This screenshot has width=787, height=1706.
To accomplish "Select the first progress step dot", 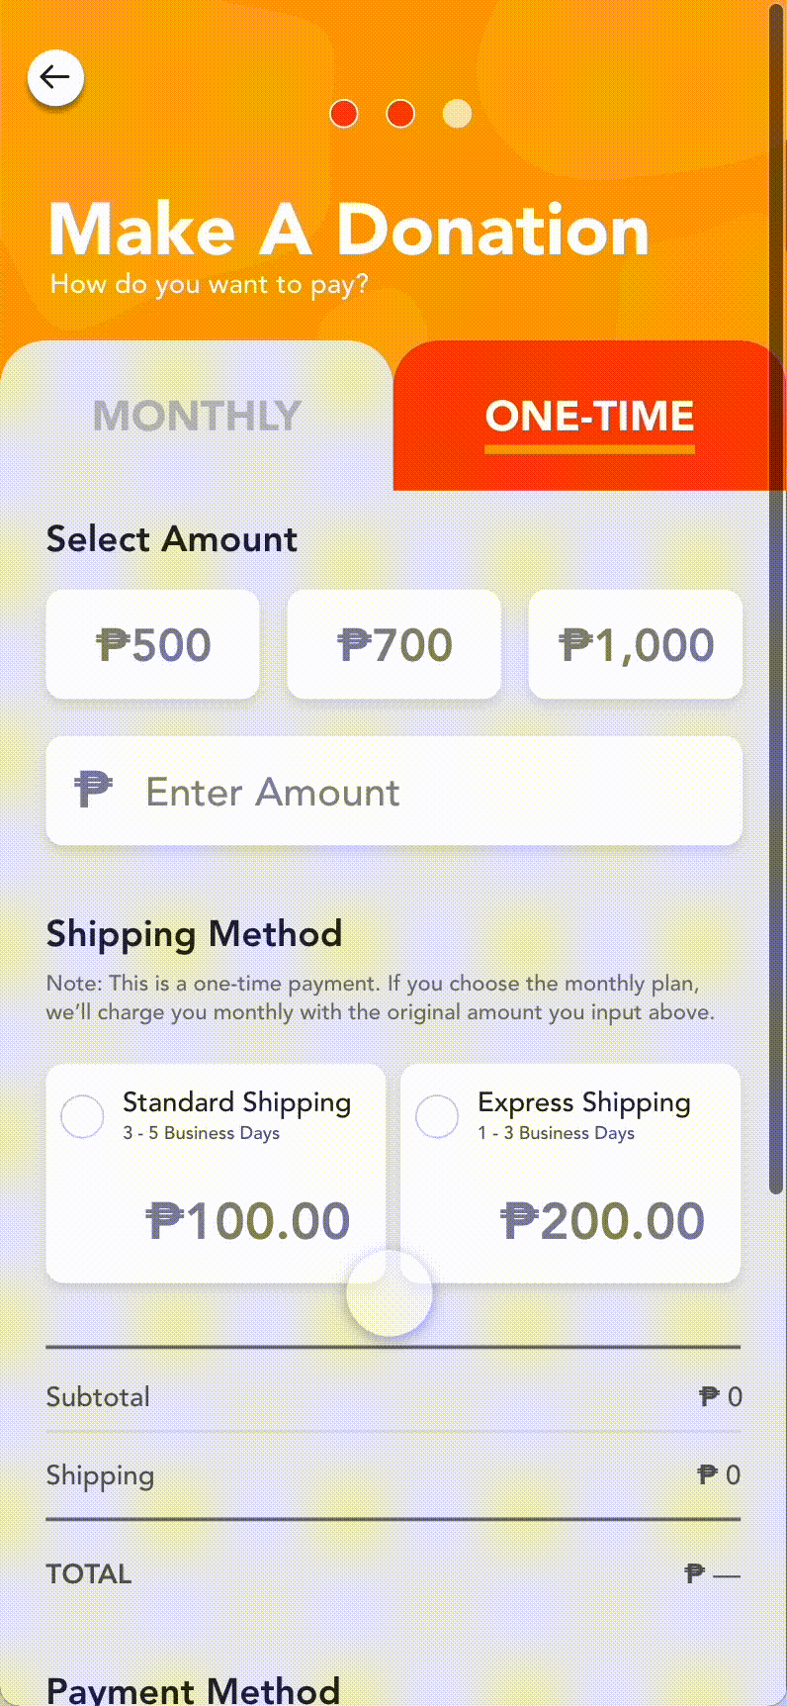I will pos(343,114).
